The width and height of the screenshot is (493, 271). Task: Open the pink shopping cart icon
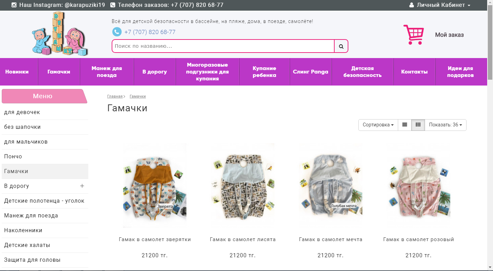point(413,34)
